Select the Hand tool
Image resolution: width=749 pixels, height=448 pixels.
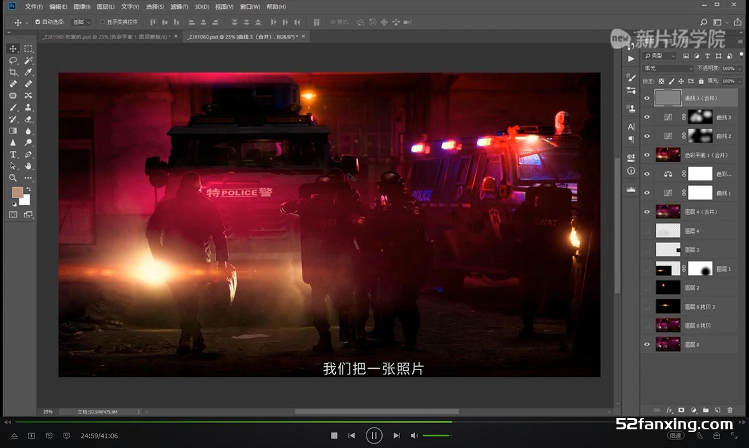point(29,166)
